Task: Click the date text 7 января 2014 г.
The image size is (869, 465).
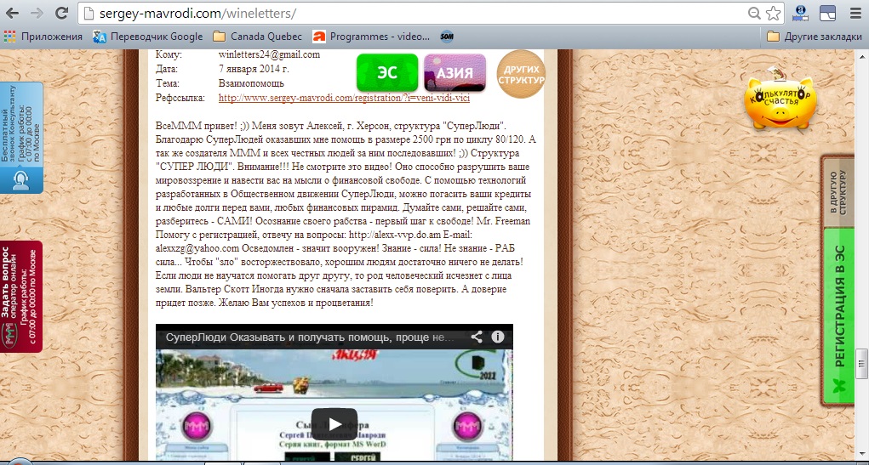Action: (254, 69)
